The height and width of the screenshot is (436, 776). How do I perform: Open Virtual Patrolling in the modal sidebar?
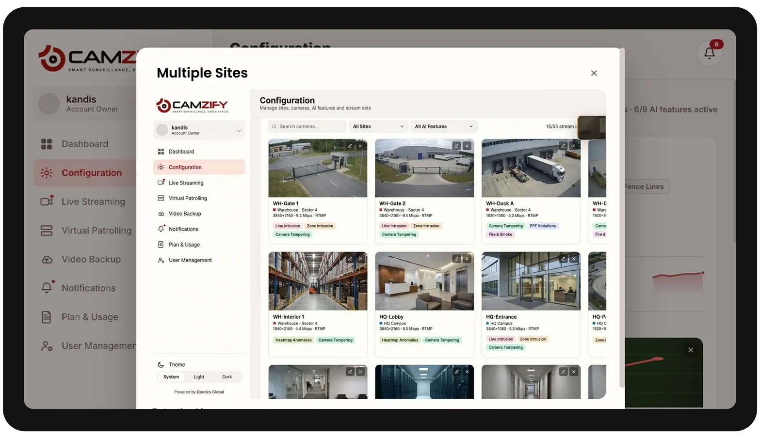point(199,198)
